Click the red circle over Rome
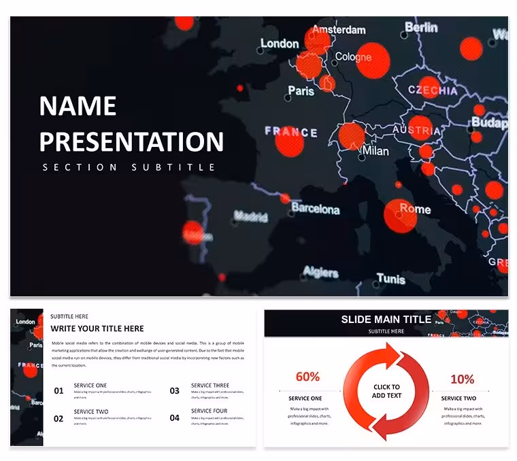The image size is (517, 461). [x=399, y=216]
